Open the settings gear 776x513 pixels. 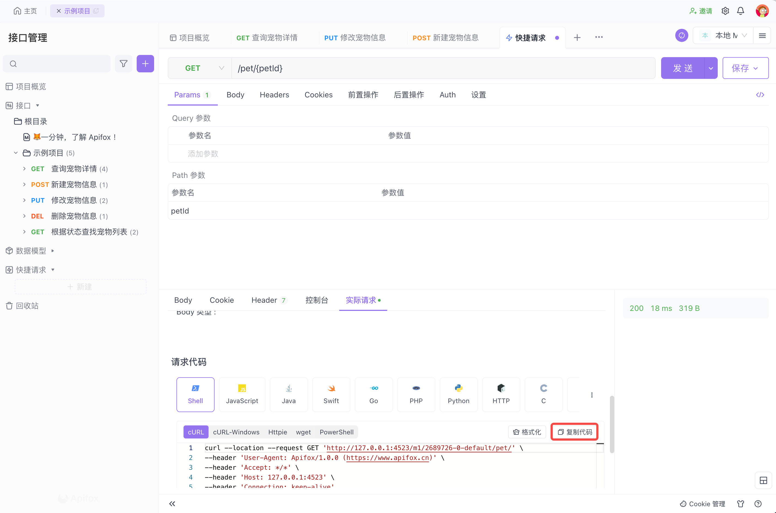[725, 11]
